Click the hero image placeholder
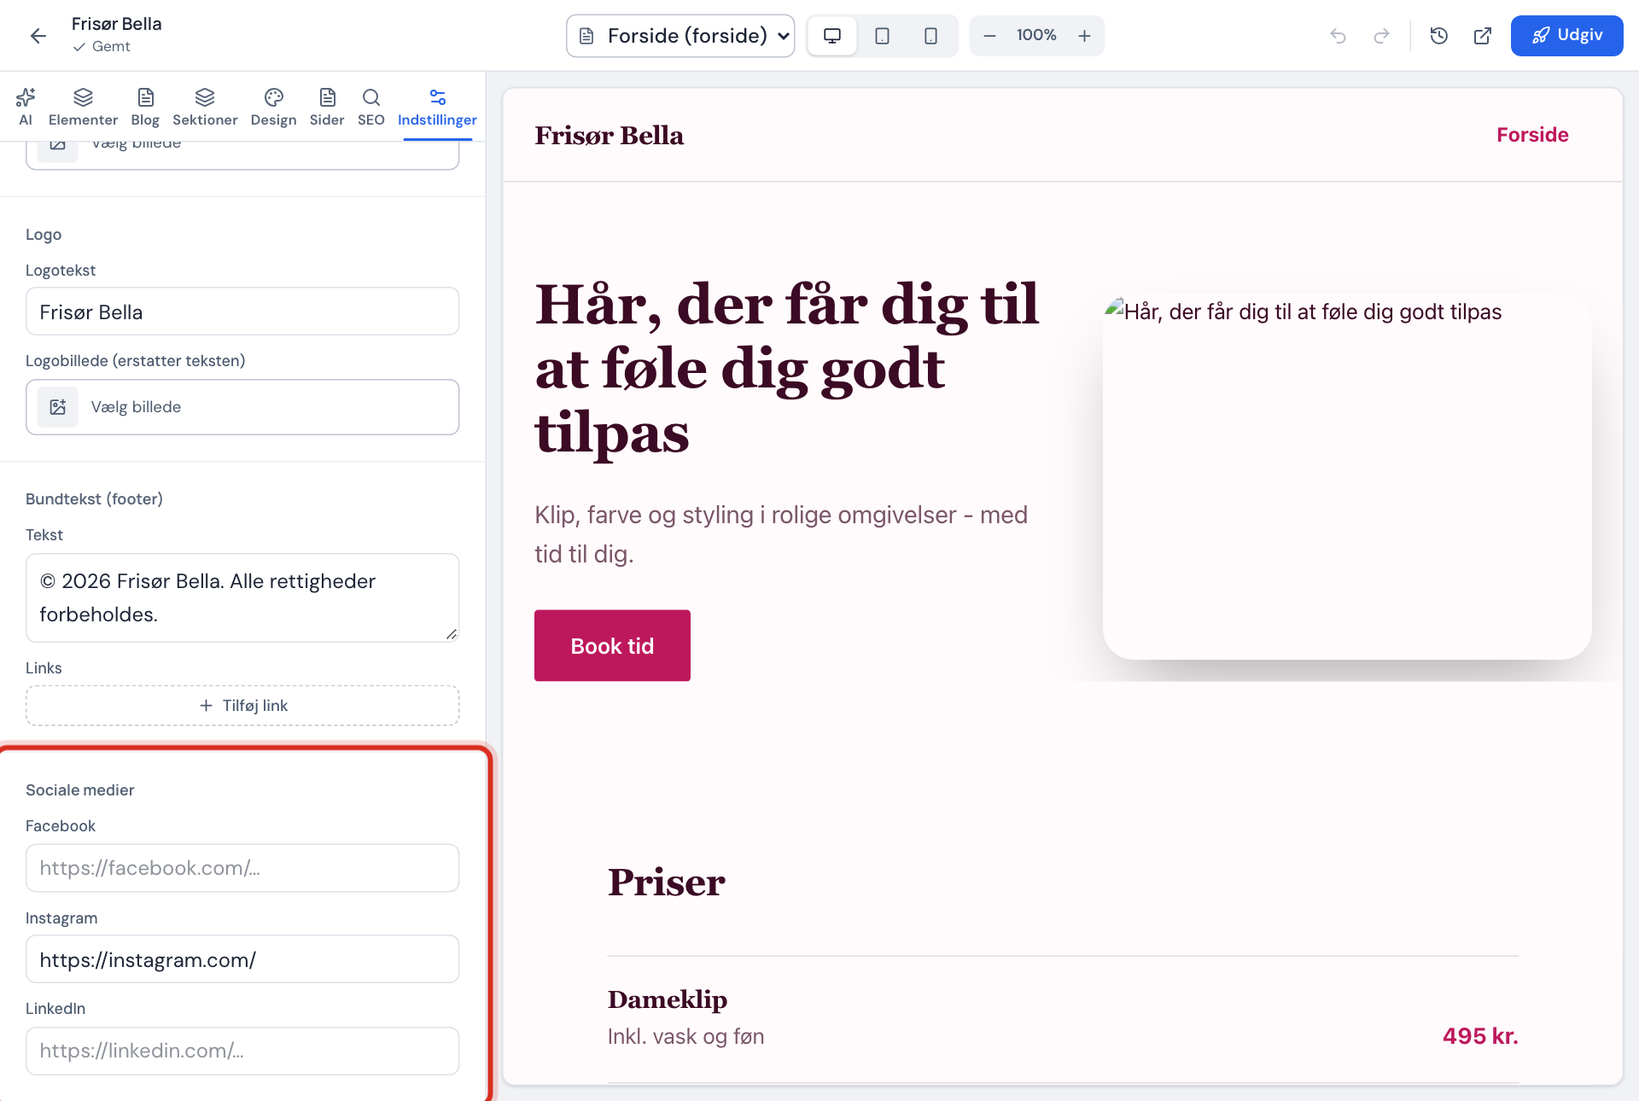The width and height of the screenshot is (1639, 1101). coord(1347,476)
